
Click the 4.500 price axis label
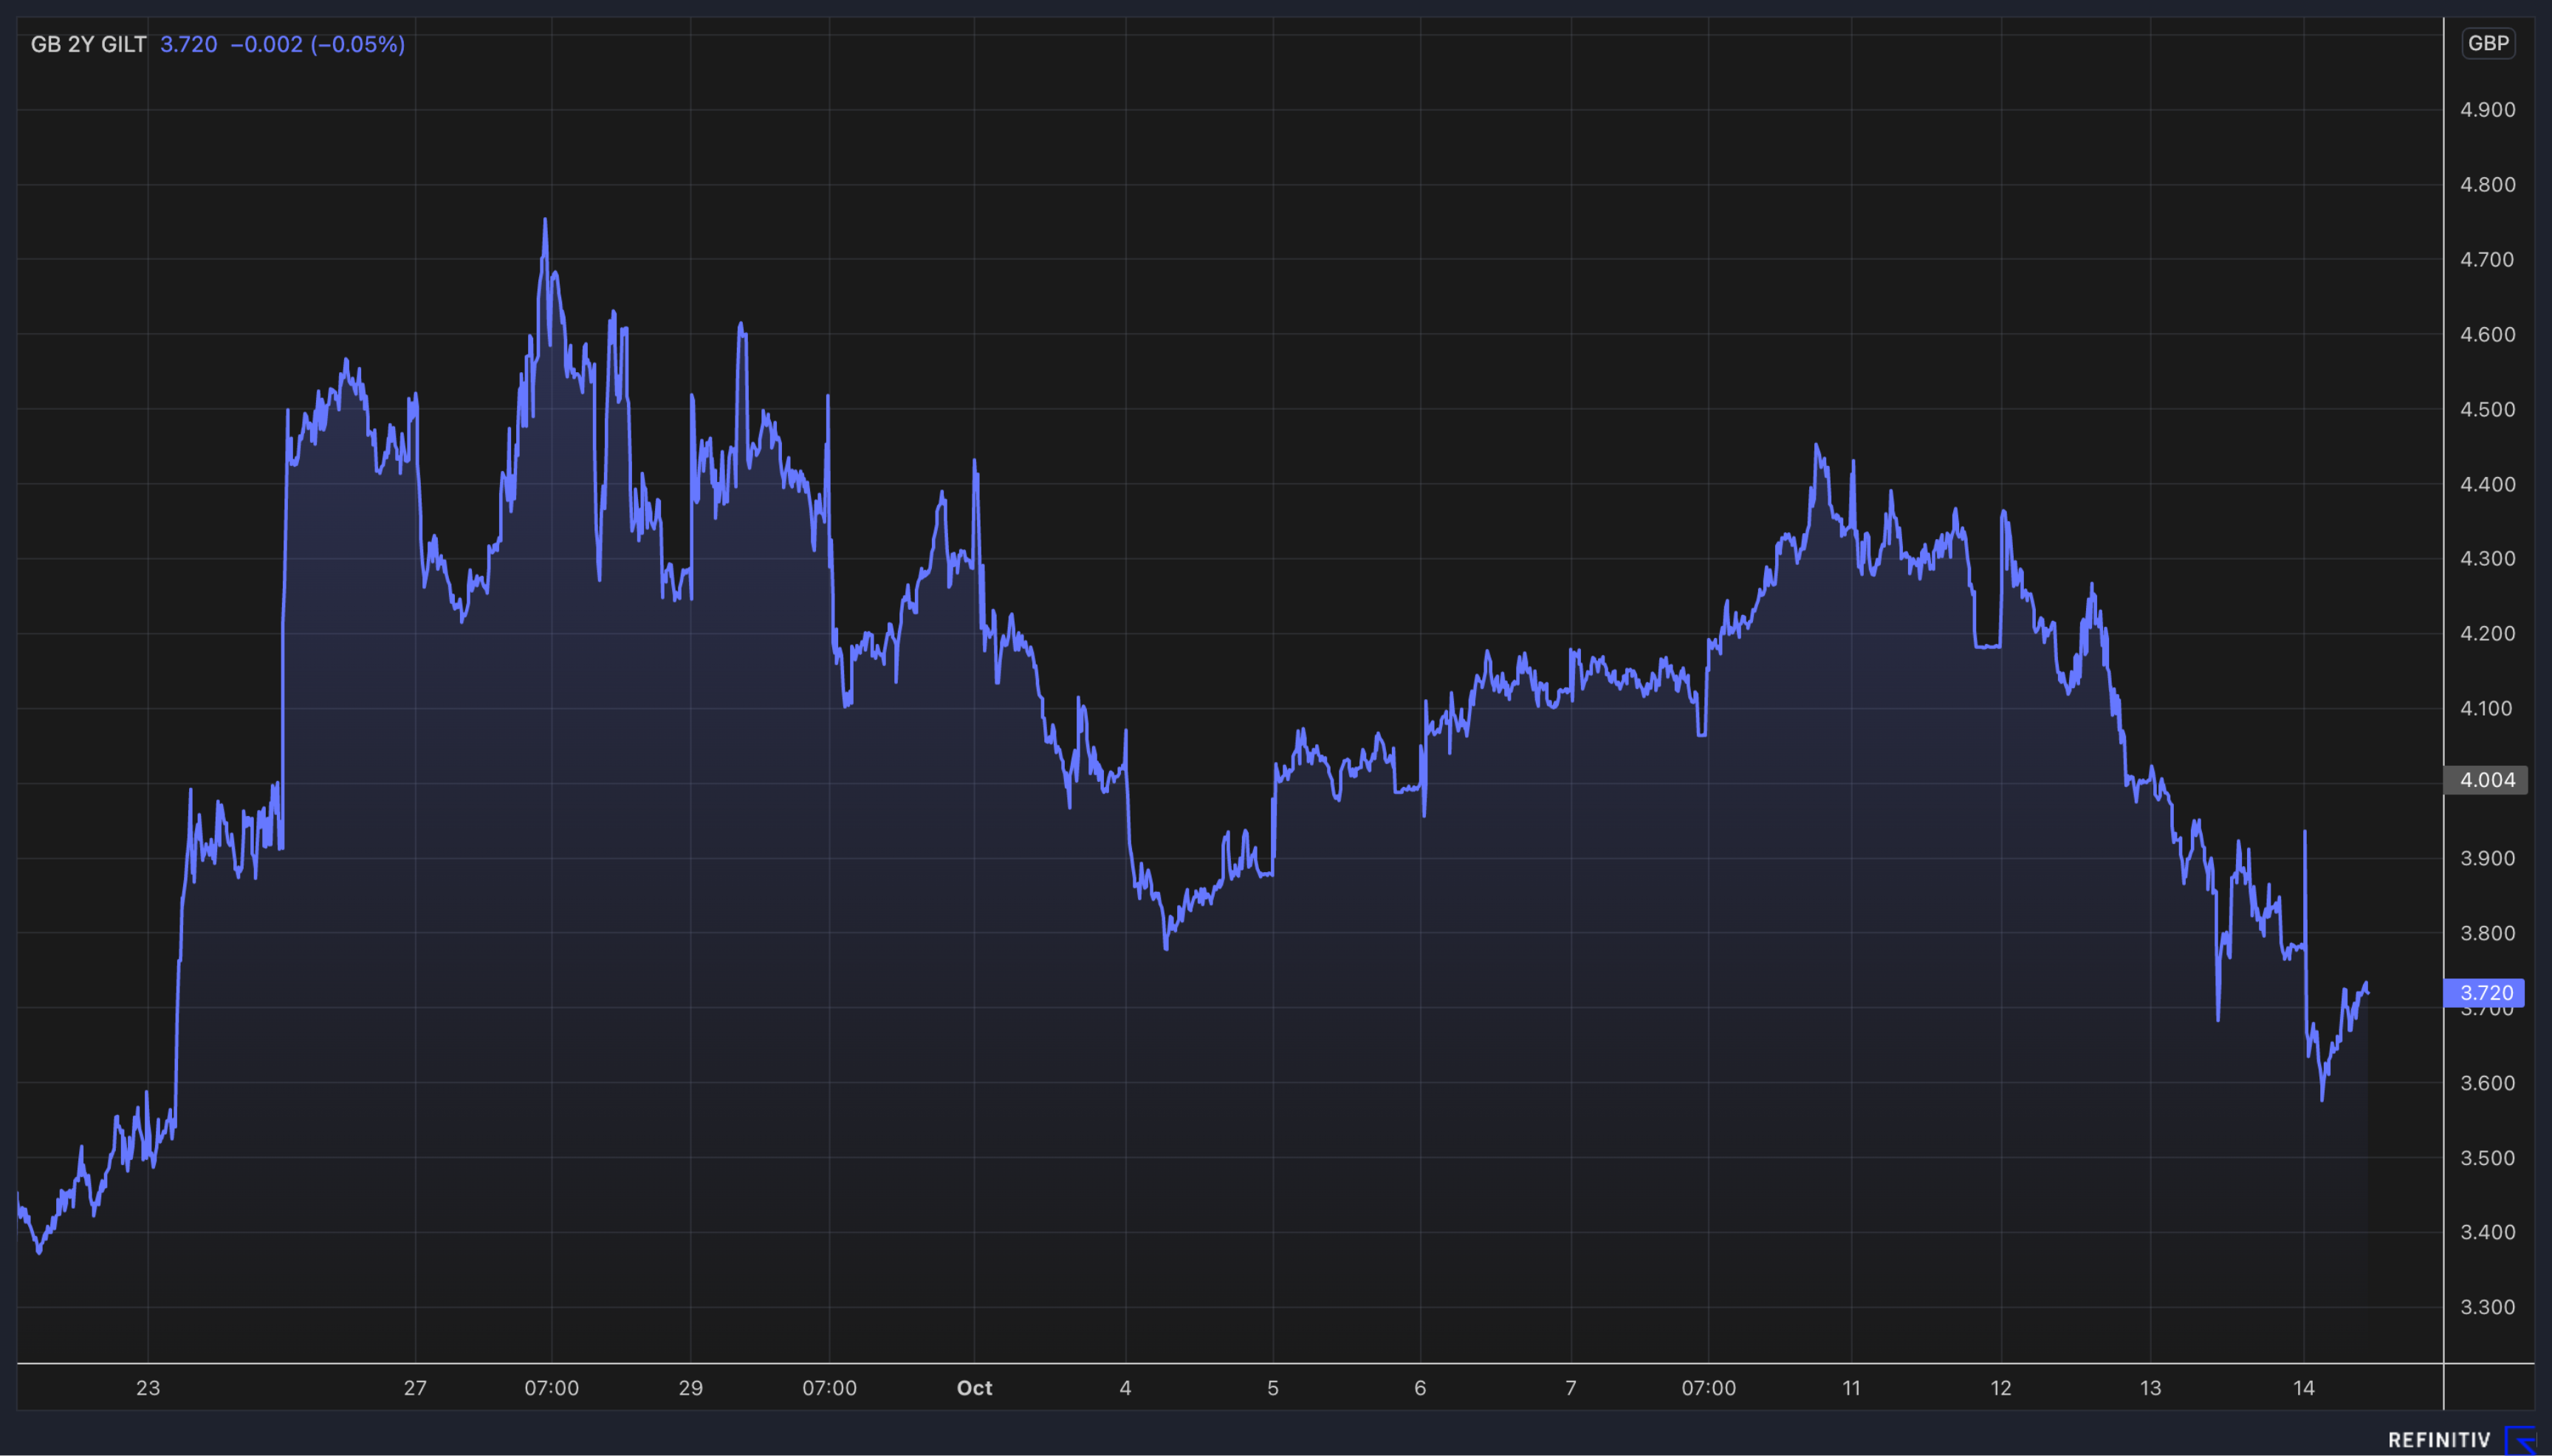[x=2488, y=410]
